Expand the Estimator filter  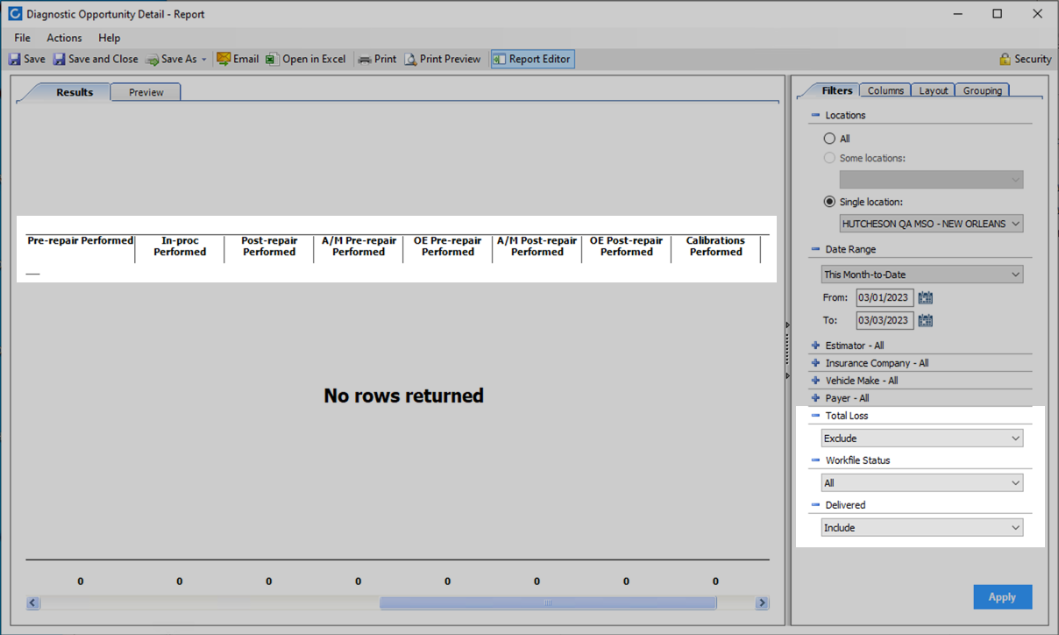point(815,346)
